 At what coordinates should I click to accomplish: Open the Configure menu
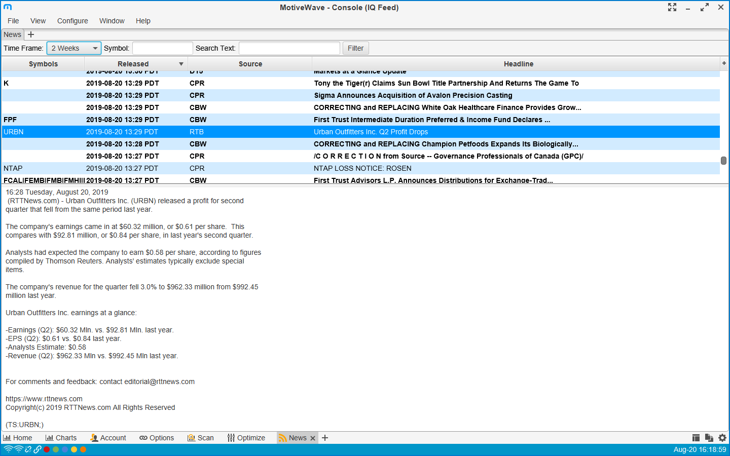pyautogui.click(x=72, y=21)
